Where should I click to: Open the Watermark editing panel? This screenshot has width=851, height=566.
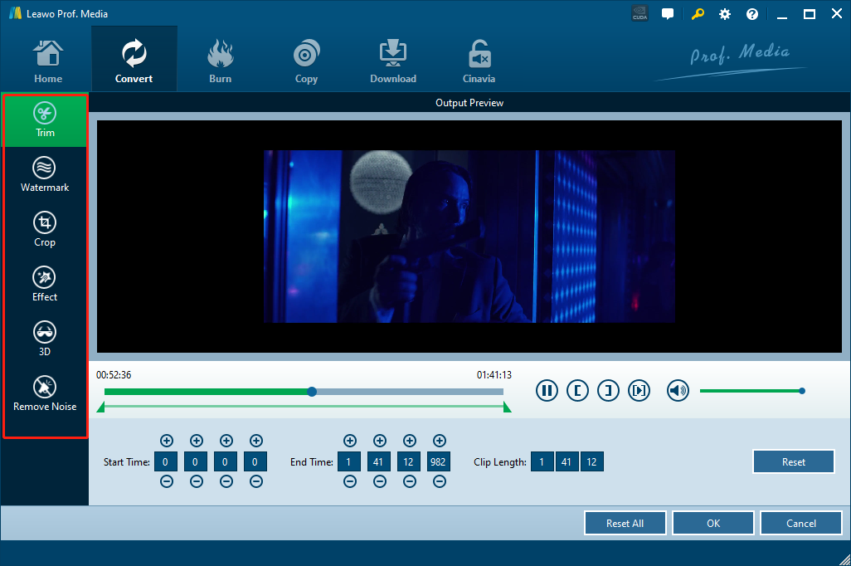[45, 175]
